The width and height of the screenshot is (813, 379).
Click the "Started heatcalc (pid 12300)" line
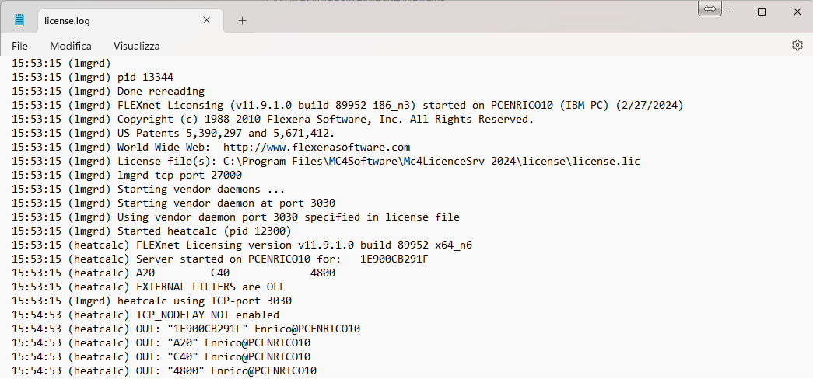(x=204, y=231)
